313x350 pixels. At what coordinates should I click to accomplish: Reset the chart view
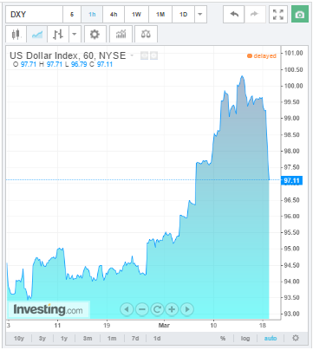point(157,309)
